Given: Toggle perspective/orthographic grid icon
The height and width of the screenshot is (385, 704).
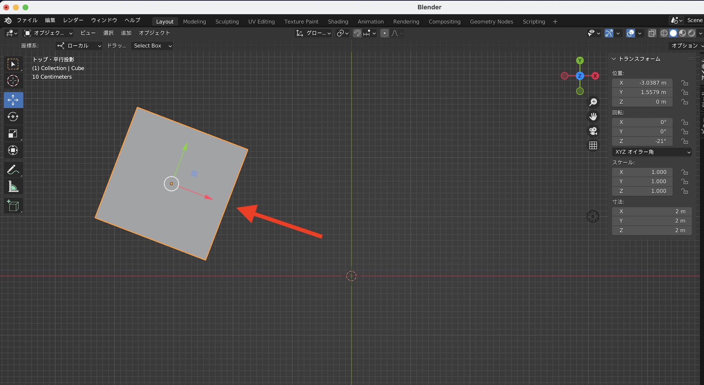Looking at the screenshot, I should 593,145.
